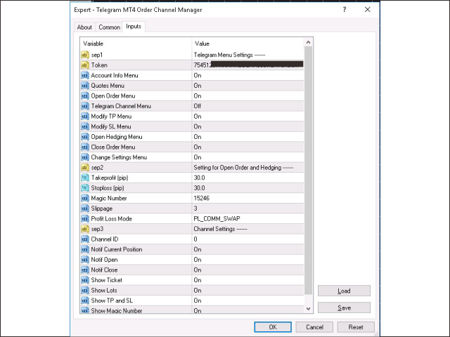The width and height of the screenshot is (450, 337).
Task: Click the Load button
Action: coord(344,291)
